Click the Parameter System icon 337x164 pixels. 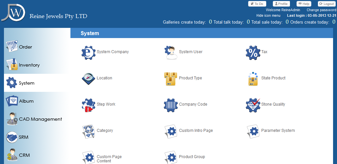click(253, 131)
